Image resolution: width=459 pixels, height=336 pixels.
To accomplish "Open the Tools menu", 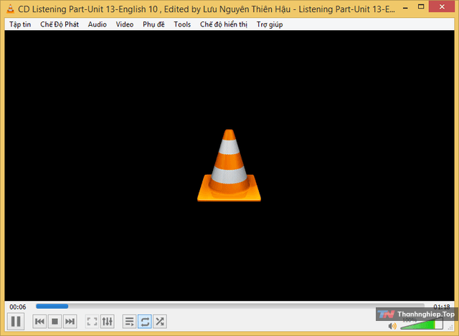I will pos(182,24).
